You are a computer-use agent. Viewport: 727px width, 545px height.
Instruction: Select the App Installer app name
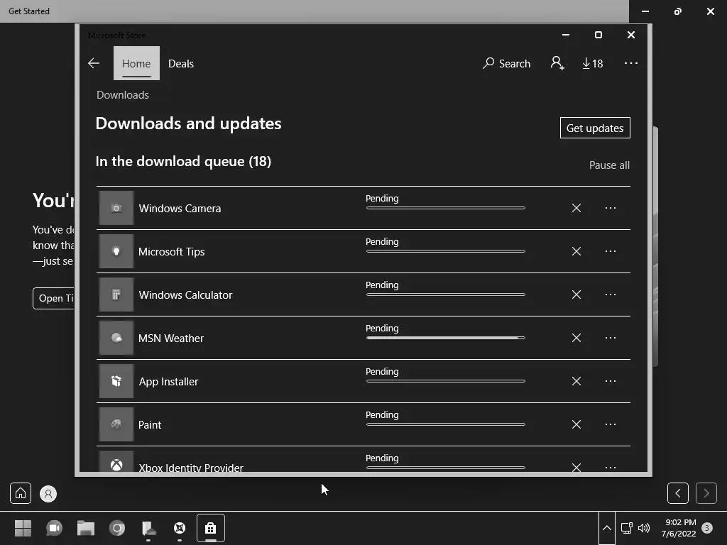coord(168,381)
